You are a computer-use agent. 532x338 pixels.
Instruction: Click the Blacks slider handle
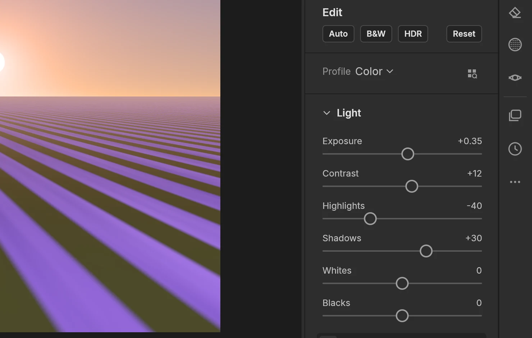tap(402, 316)
